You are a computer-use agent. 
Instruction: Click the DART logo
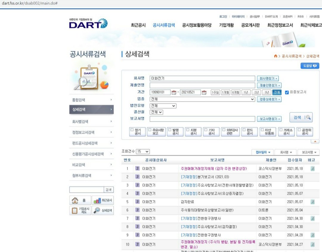(88, 24)
